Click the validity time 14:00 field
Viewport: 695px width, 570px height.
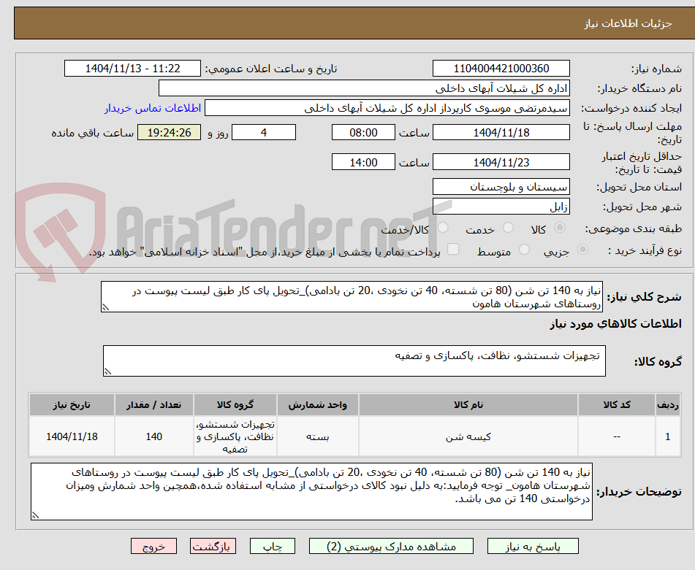pyautogui.click(x=363, y=163)
